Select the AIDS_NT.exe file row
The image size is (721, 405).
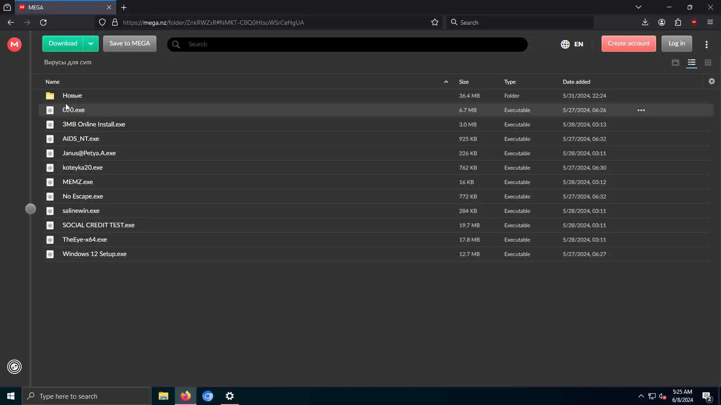coord(376,139)
